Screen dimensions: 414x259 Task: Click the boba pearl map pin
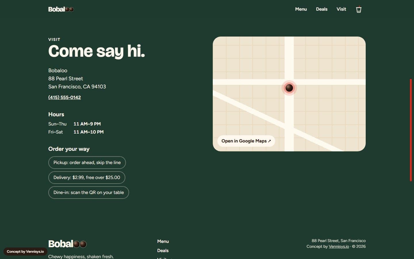[x=289, y=88]
